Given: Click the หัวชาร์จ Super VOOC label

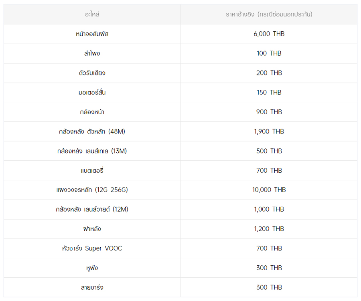Looking at the screenshot, I should tap(92, 248).
